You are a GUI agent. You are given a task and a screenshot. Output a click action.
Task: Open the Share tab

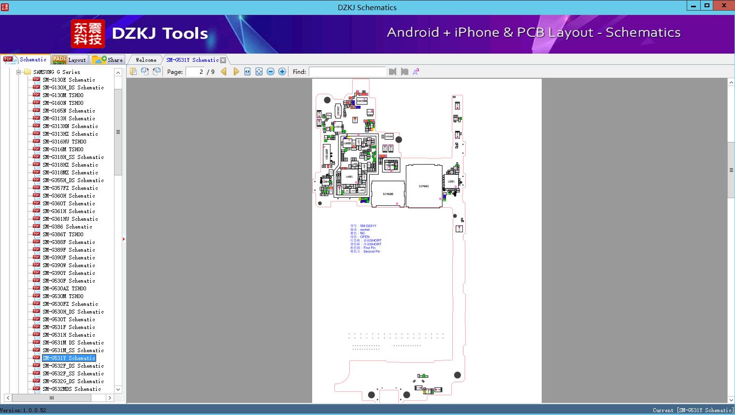(x=107, y=60)
